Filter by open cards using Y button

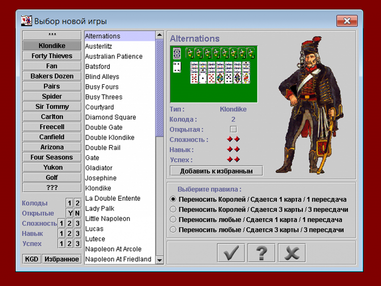click(70, 213)
